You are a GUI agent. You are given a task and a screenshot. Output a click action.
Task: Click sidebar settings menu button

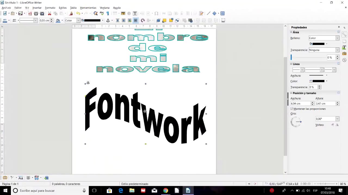(344, 28)
